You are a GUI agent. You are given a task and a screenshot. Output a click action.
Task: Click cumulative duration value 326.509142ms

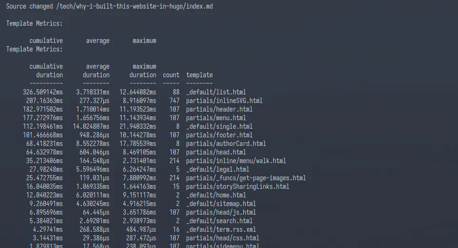(x=43, y=92)
